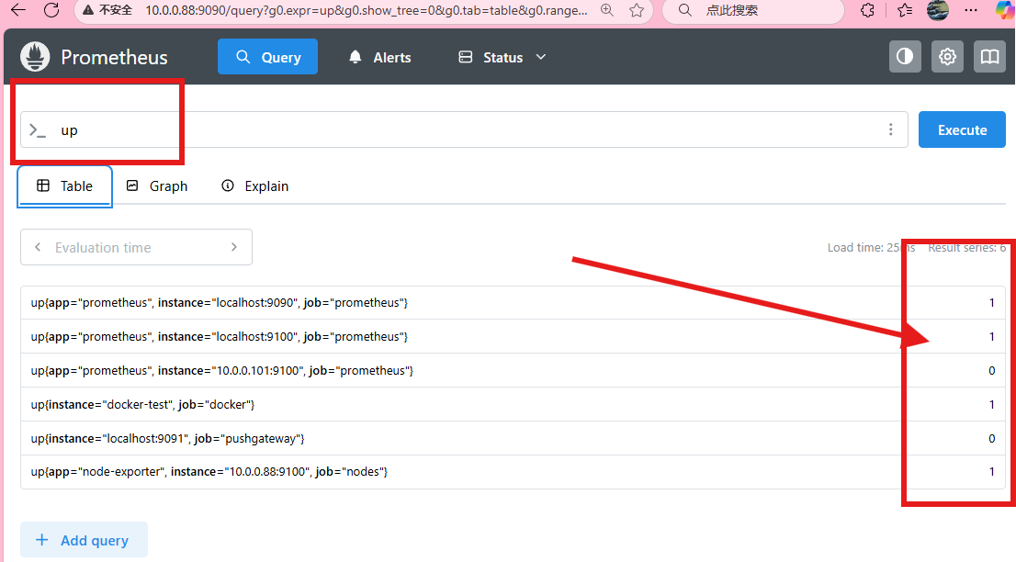The image size is (1016, 562).
Task: Switch to the Graph tab
Action: click(157, 186)
